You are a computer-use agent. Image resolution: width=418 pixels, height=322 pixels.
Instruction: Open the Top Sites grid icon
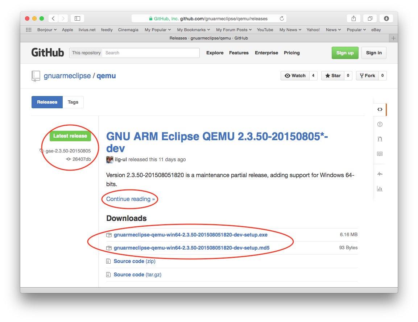point(29,30)
